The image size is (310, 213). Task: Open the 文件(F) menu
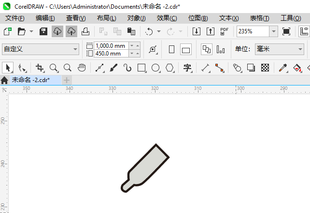tap(15, 18)
